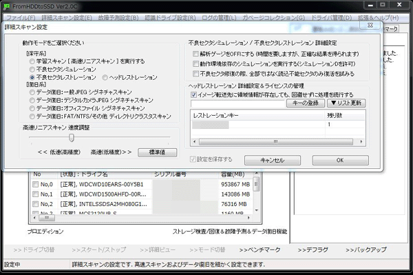413x275 pixels.
Task: Click drive list horizontal scrollbar thumb
Action: coord(47,218)
